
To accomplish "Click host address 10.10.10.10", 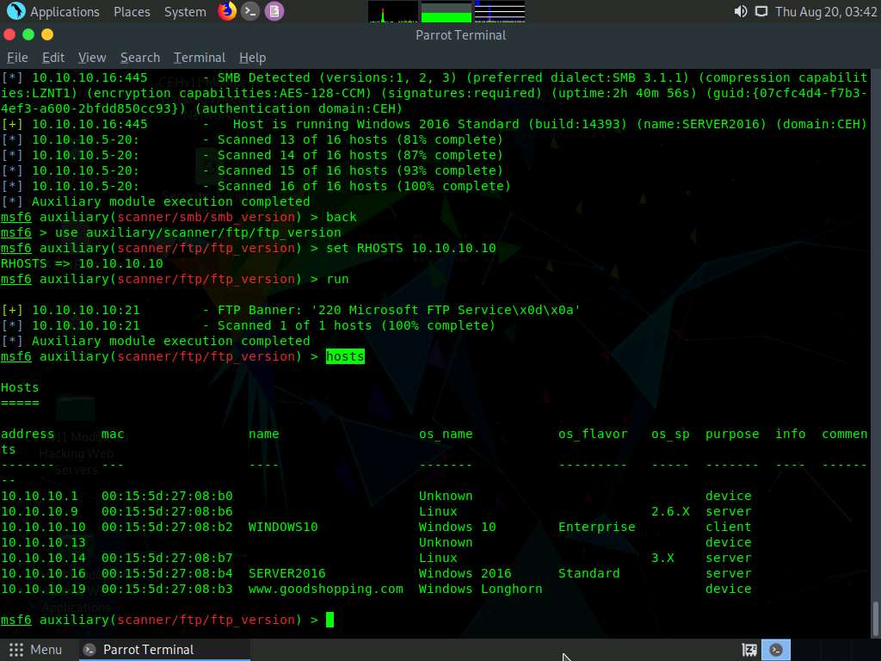I will (43, 527).
